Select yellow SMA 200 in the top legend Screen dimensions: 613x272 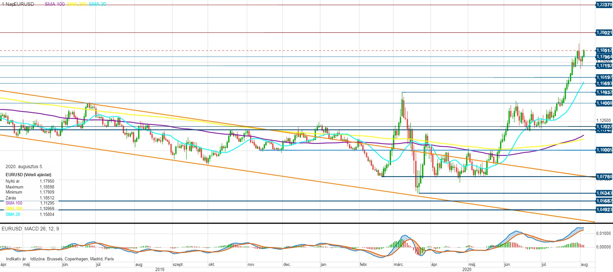coord(77,4)
